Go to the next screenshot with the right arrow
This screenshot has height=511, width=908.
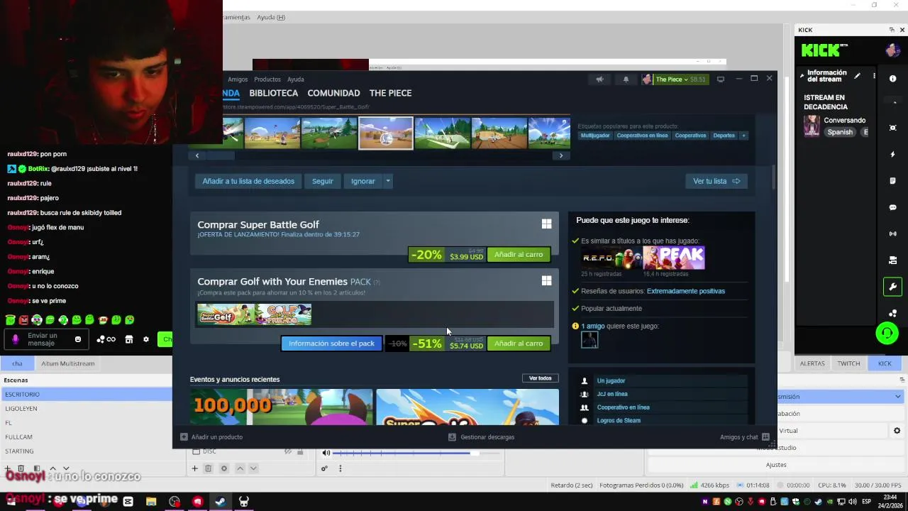[561, 155]
